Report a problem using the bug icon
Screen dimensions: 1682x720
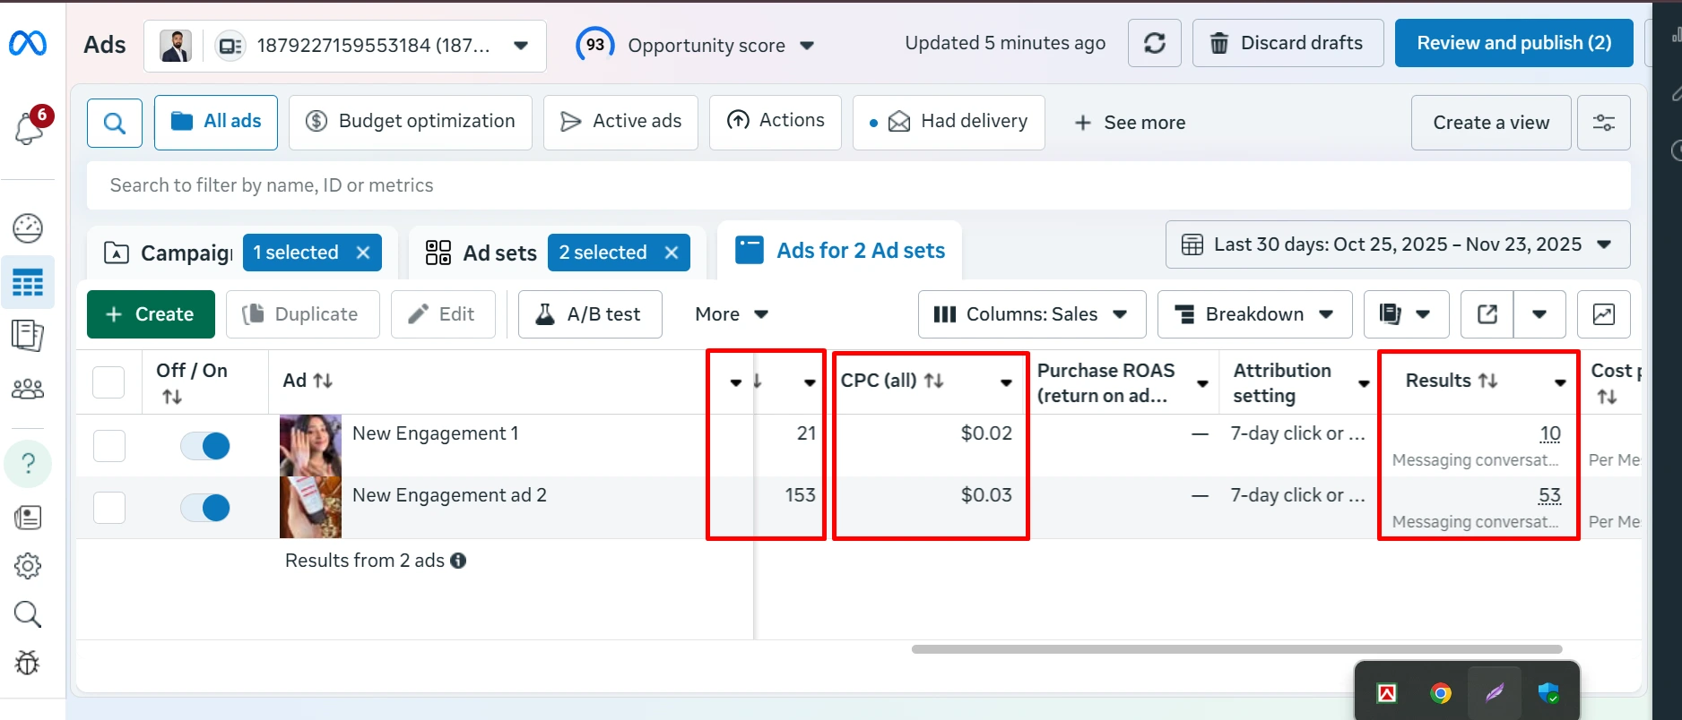point(28,663)
